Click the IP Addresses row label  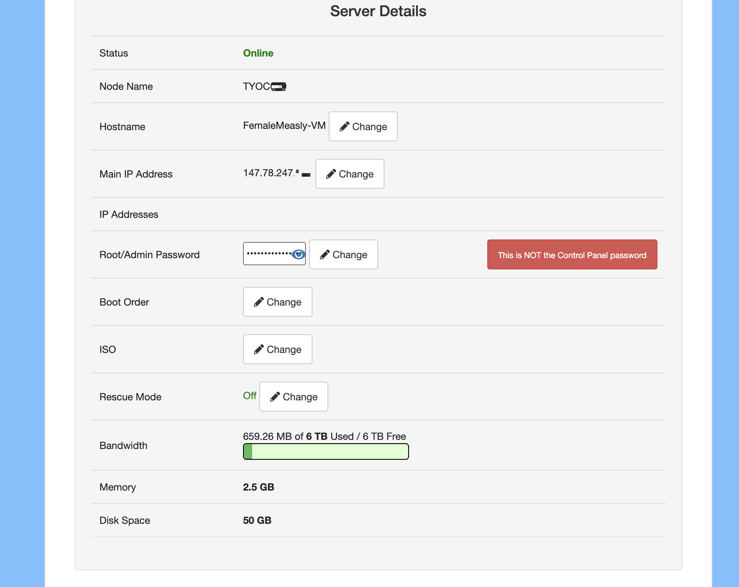(129, 215)
